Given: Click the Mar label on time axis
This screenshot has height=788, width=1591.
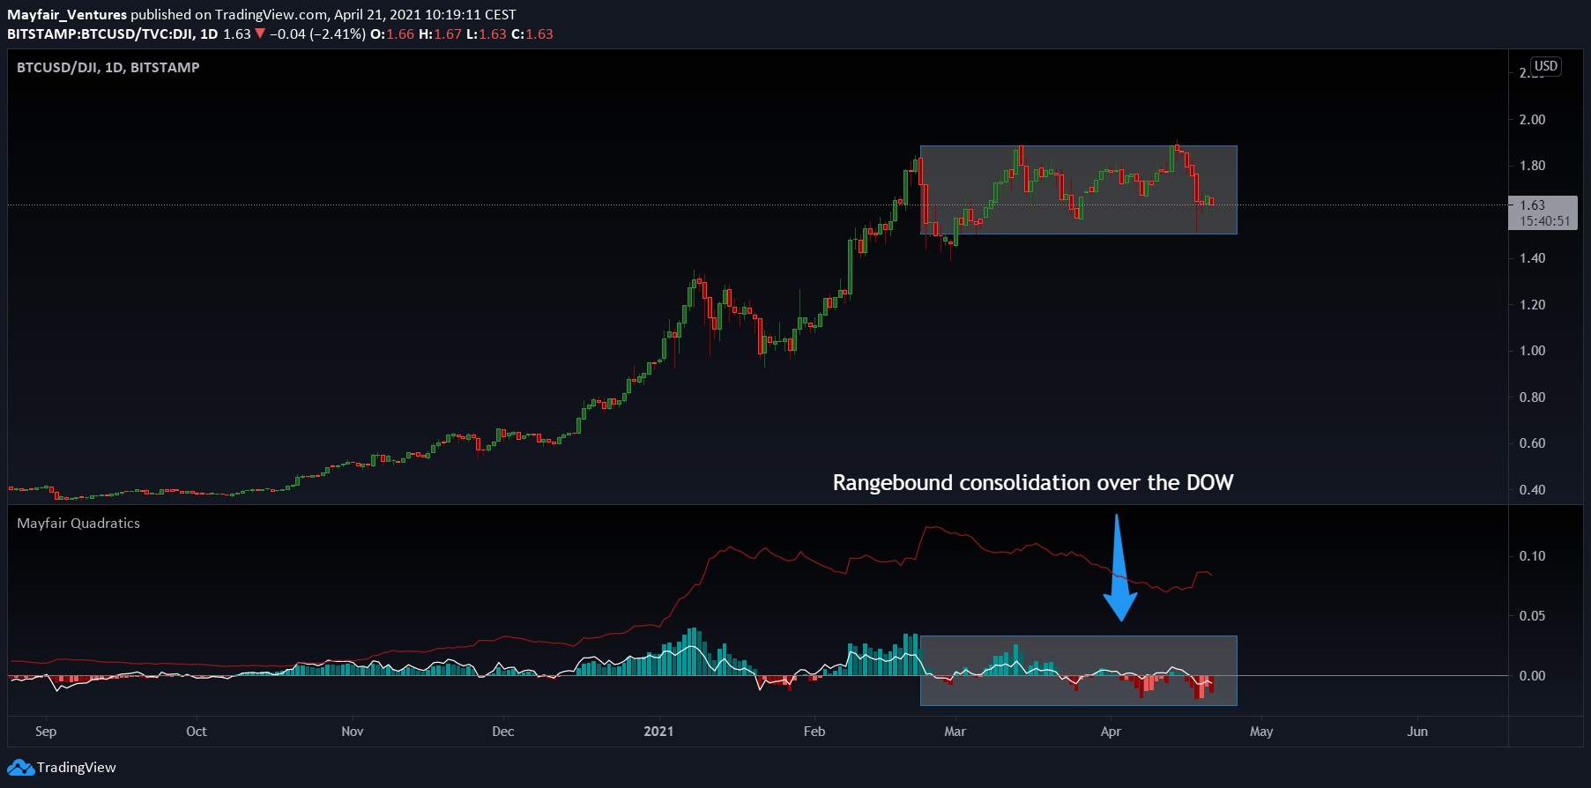Looking at the screenshot, I should 955,732.
